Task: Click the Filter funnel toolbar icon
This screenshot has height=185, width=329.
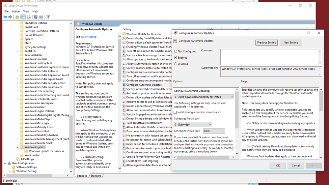Action: pyautogui.click(x=48, y=17)
